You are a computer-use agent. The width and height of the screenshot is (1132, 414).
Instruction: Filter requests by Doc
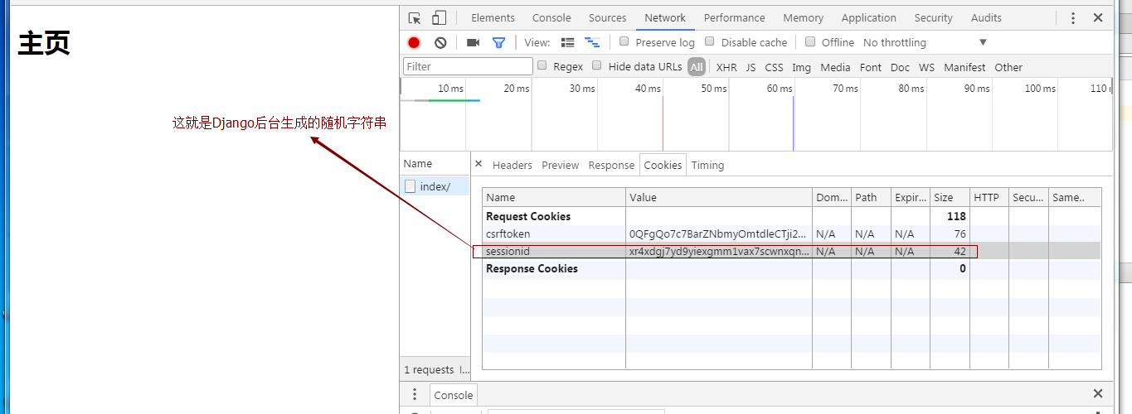(900, 68)
